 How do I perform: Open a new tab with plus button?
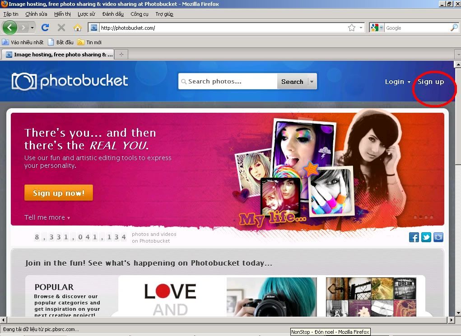point(121,54)
